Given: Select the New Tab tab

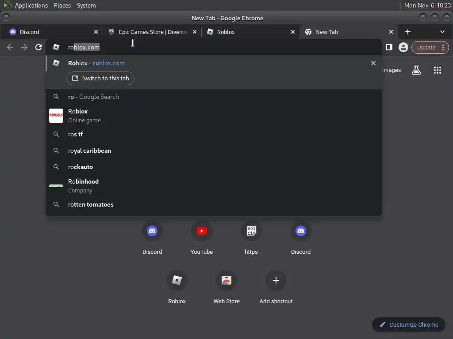Looking at the screenshot, I should [349, 32].
